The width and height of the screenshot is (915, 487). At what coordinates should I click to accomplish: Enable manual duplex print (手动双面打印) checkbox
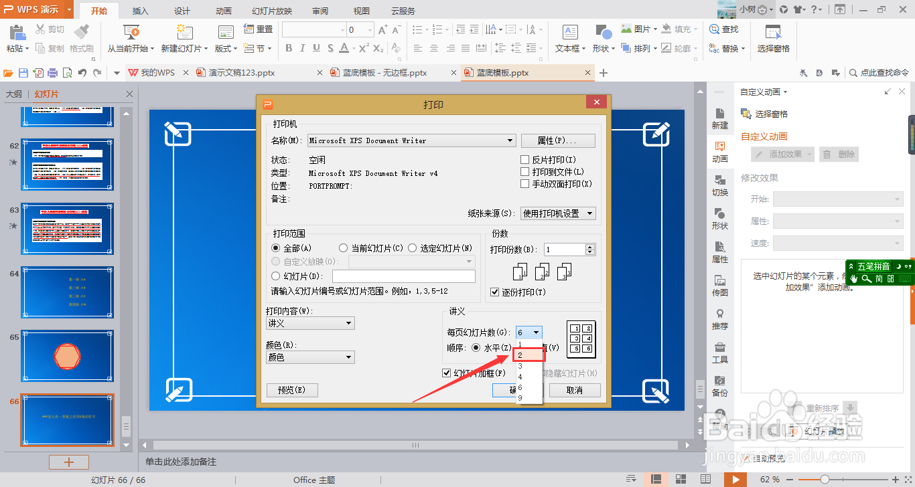point(525,184)
